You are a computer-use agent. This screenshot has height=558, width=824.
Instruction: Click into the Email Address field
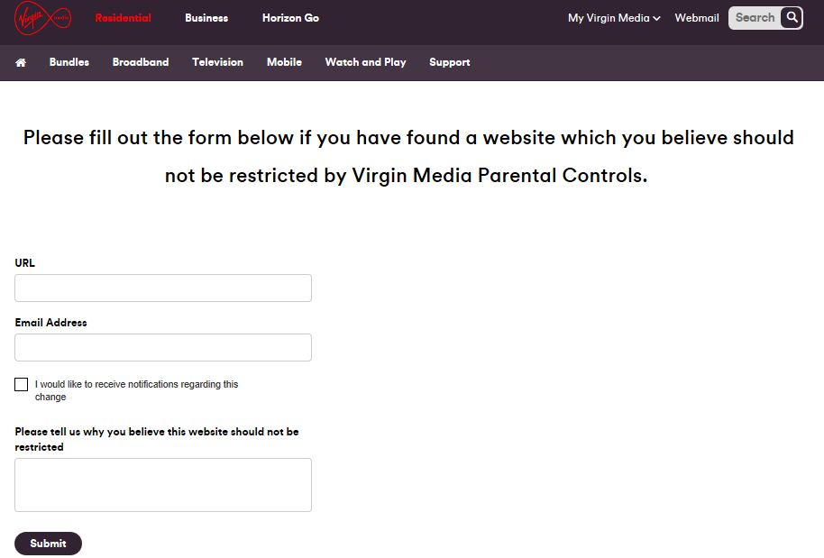163,347
